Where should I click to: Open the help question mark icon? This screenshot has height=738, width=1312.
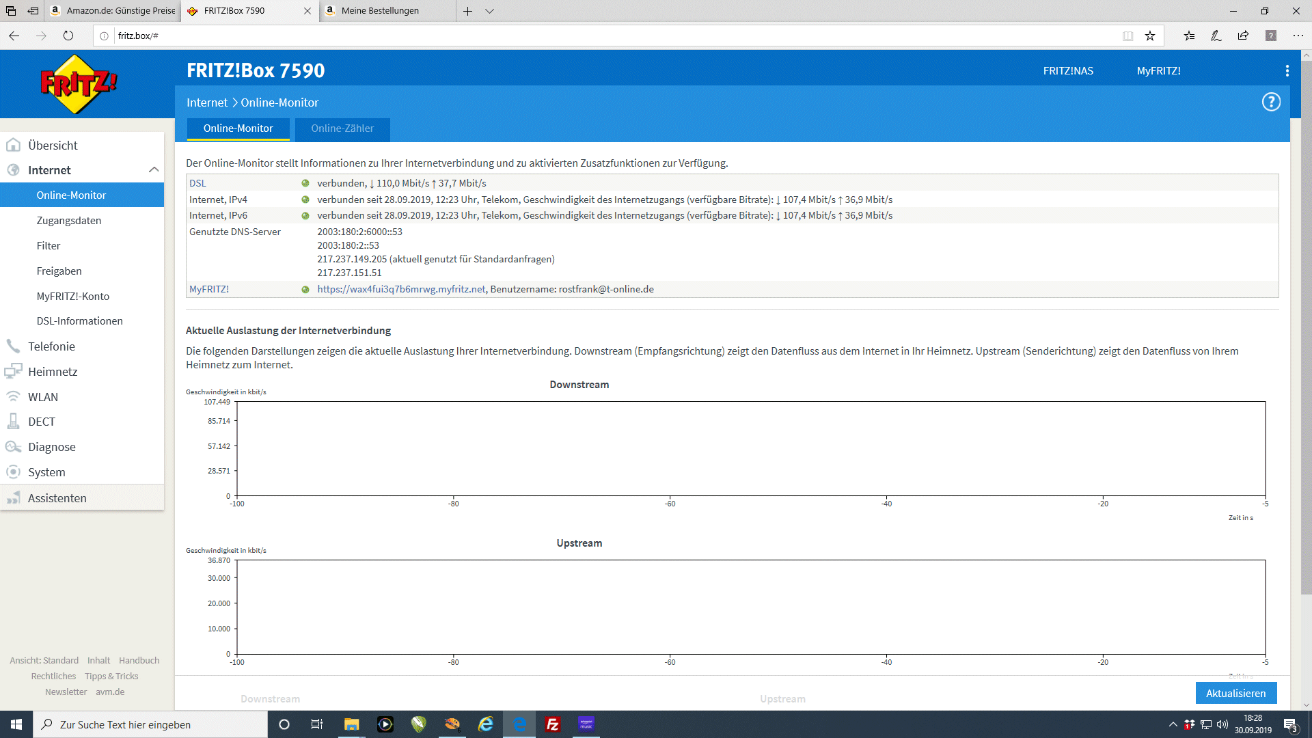[1271, 102]
